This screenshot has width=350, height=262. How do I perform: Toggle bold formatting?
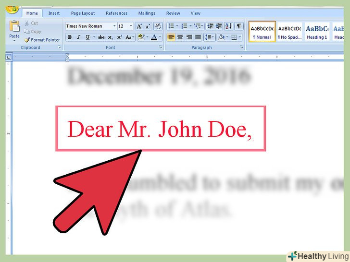(x=70, y=37)
